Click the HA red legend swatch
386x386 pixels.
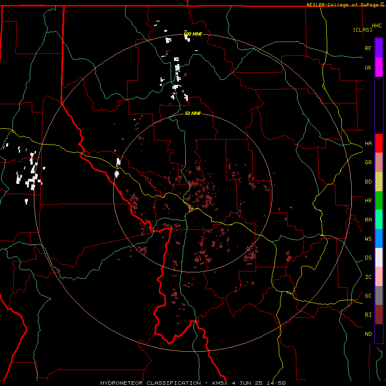379,143
